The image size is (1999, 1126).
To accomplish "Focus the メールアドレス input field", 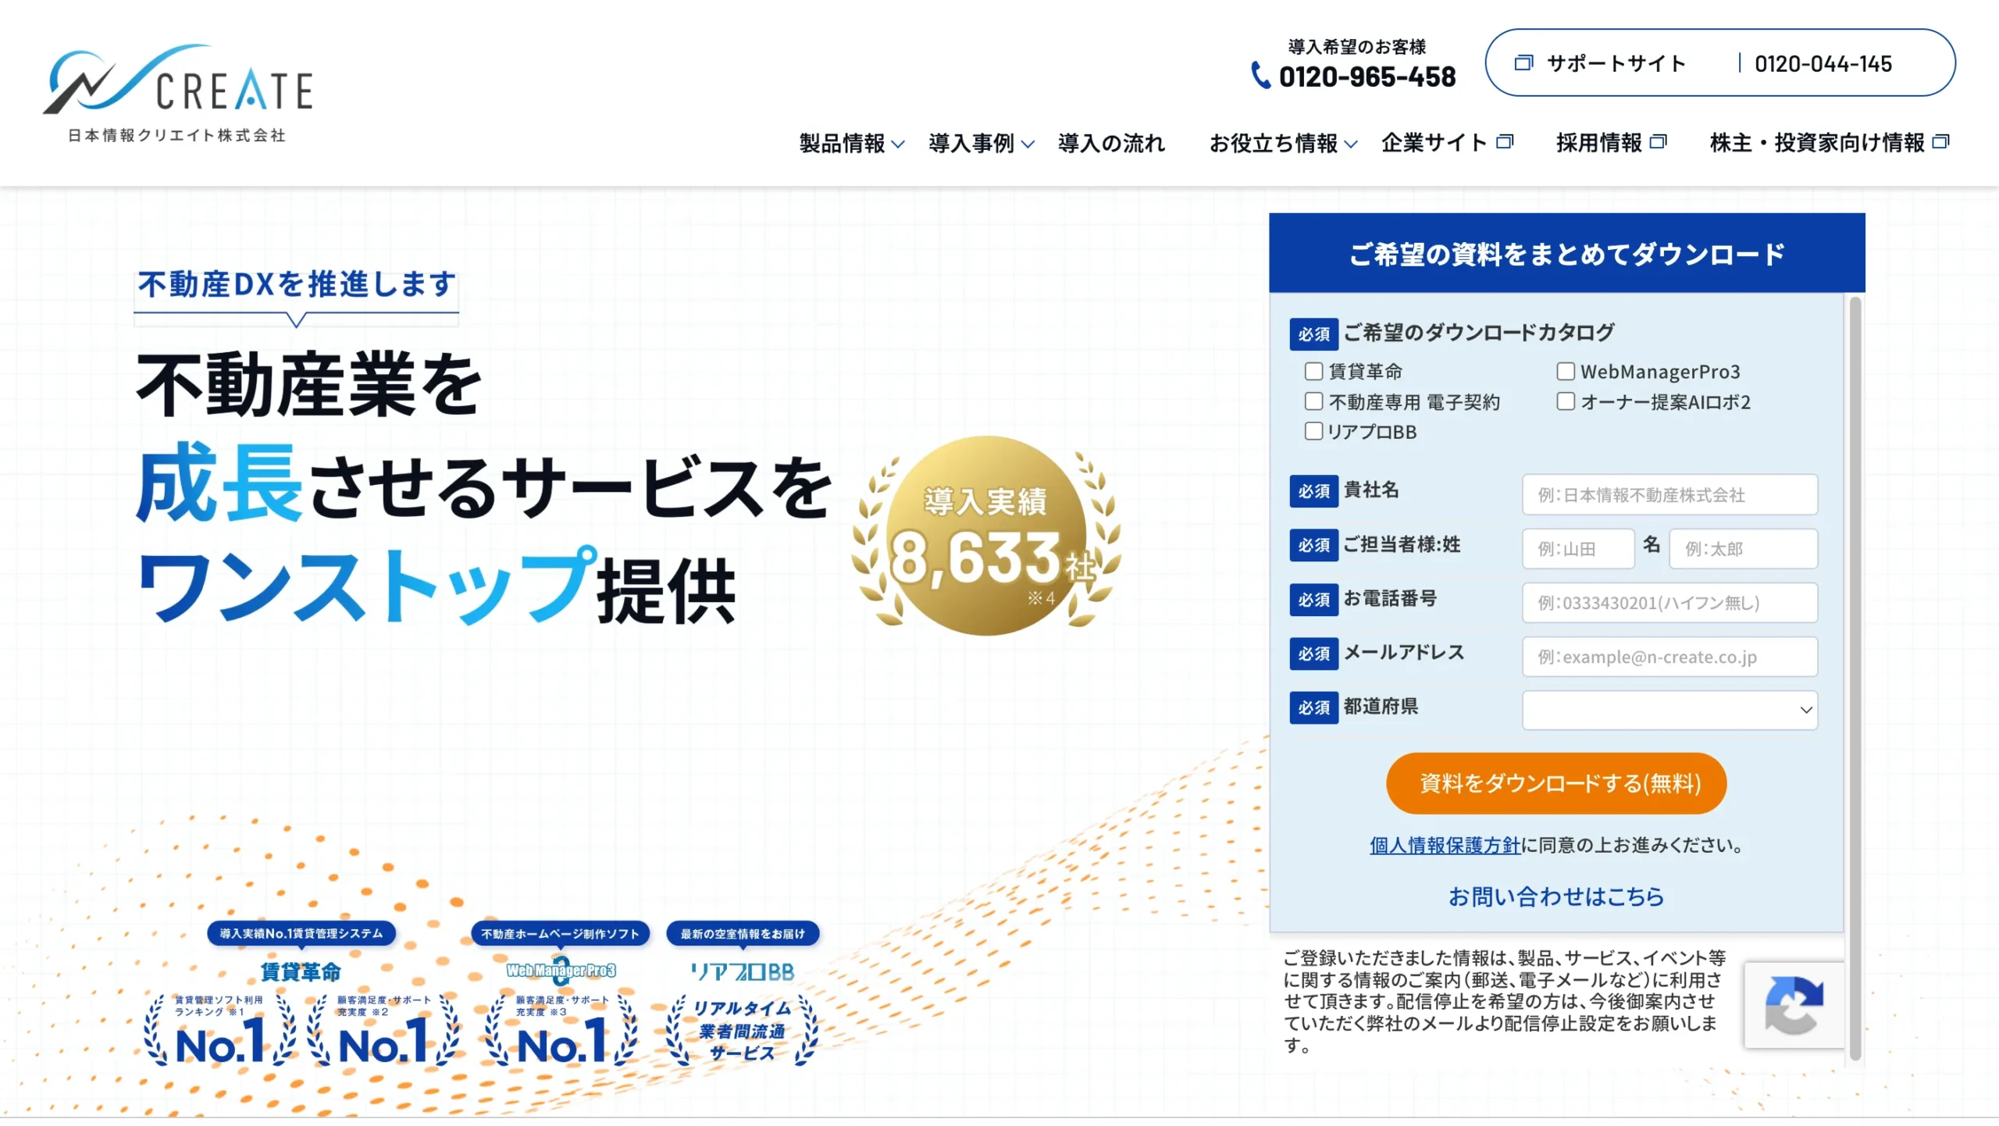I will pyautogui.click(x=1669, y=656).
